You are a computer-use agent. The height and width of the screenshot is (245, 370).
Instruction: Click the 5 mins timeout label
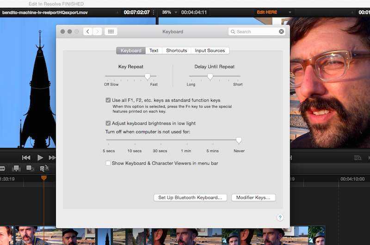pos(213,151)
